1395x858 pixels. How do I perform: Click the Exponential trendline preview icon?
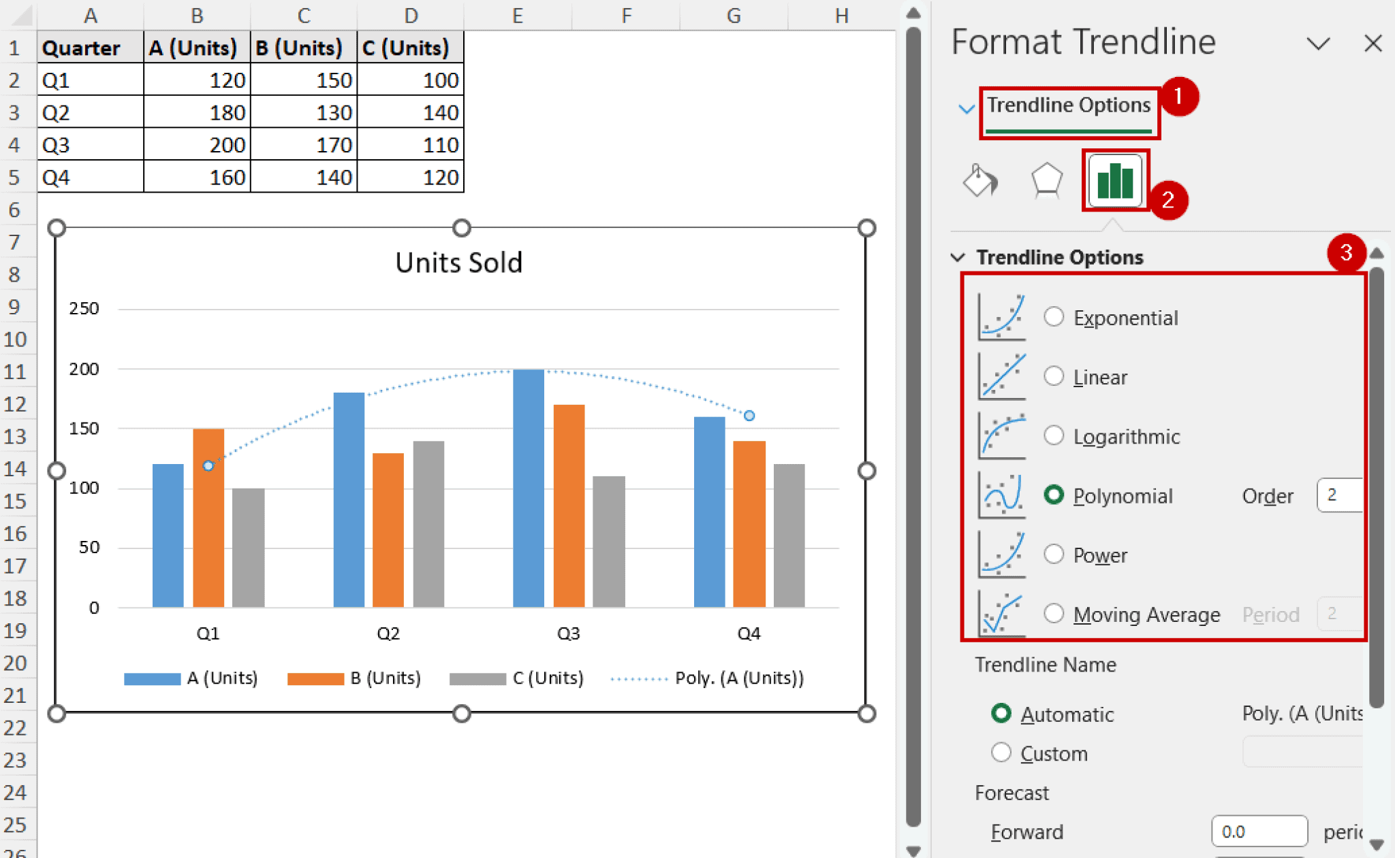[x=1002, y=316]
